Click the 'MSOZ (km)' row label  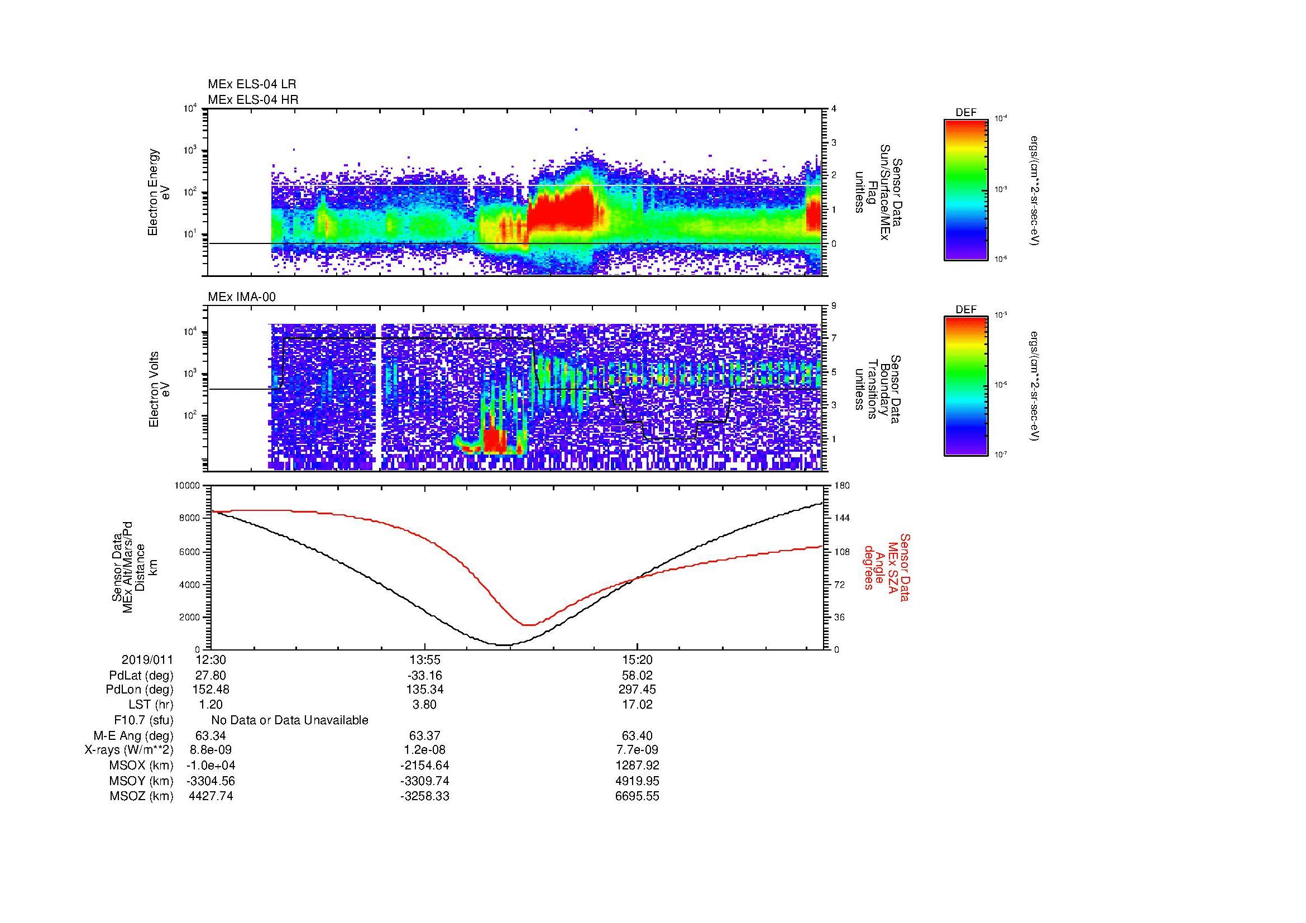pos(142,796)
